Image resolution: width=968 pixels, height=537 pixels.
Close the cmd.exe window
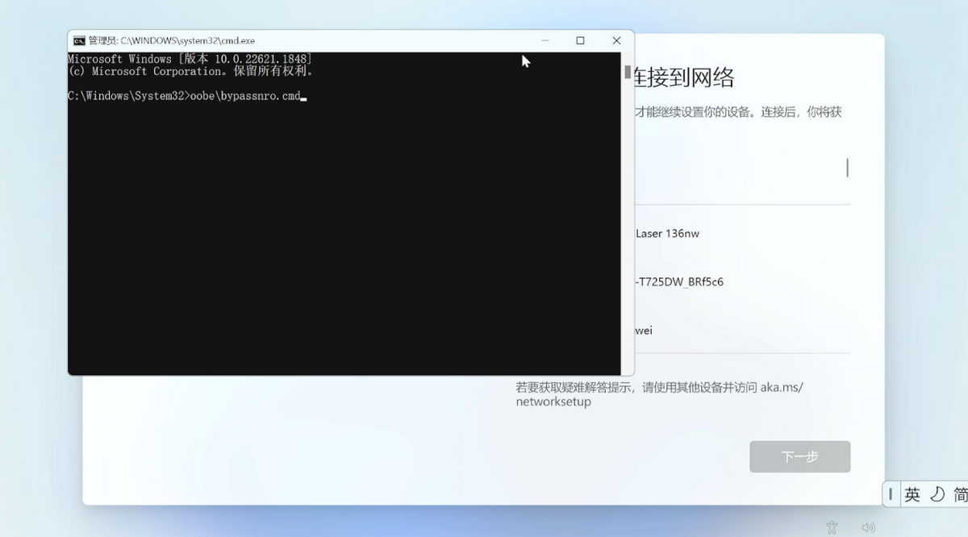click(616, 40)
